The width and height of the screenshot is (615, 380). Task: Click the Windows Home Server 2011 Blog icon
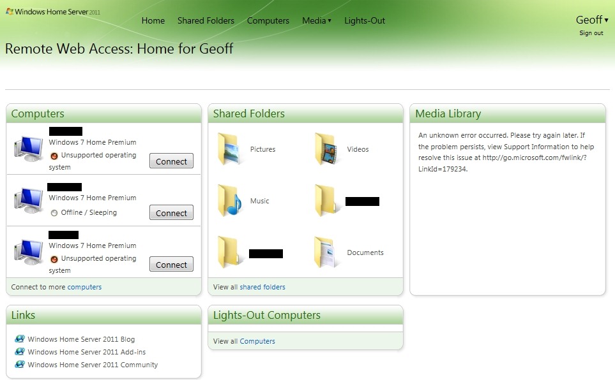point(20,339)
